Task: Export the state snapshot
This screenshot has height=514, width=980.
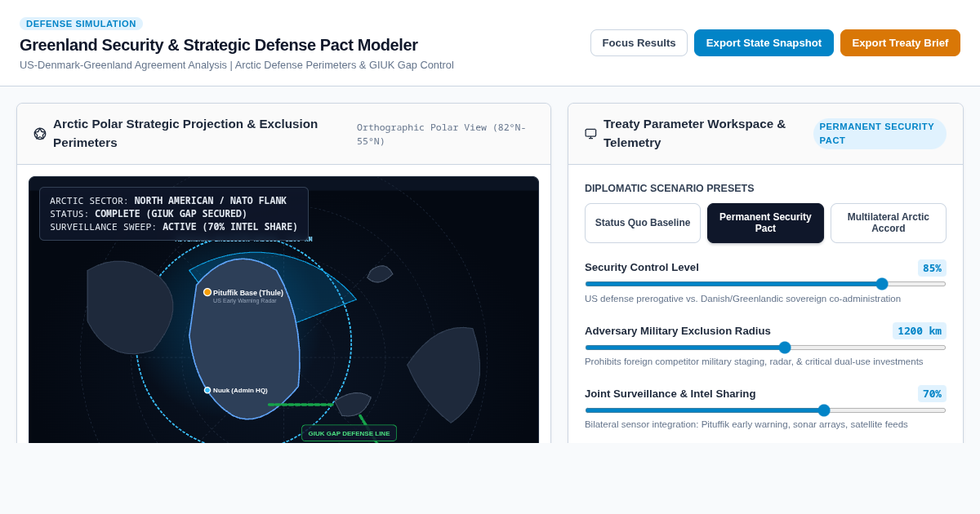Action: click(764, 42)
